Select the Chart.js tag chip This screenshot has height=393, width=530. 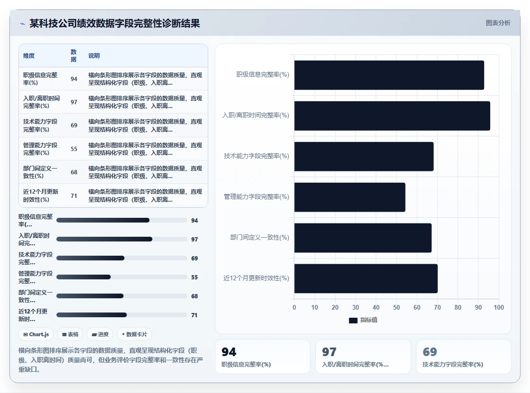pyautogui.click(x=36, y=334)
